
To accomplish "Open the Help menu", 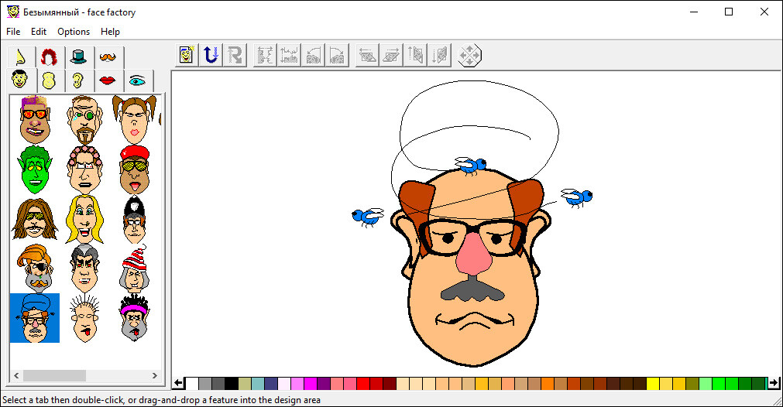I will click(110, 32).
